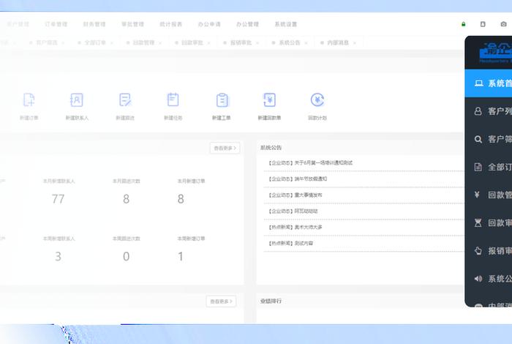The width and height of the screenshot is (512, 344).
Task: Click the 业绩排行 panel heading
Action: 271,301
